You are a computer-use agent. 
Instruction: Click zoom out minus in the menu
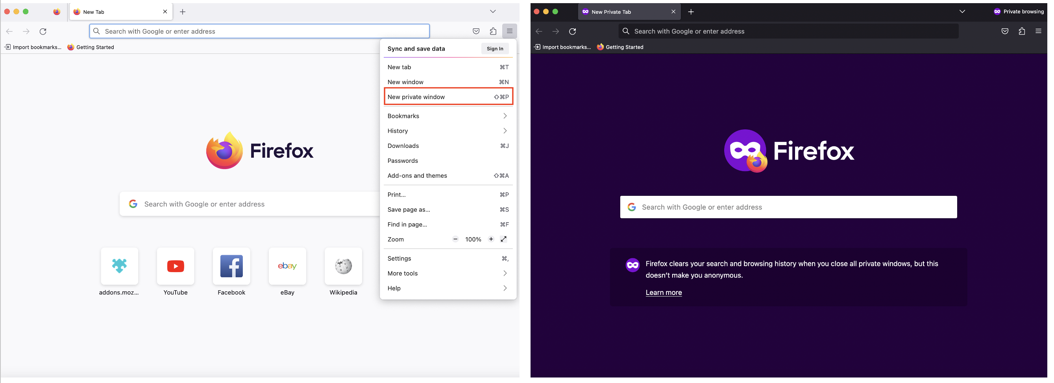[455, 239]
